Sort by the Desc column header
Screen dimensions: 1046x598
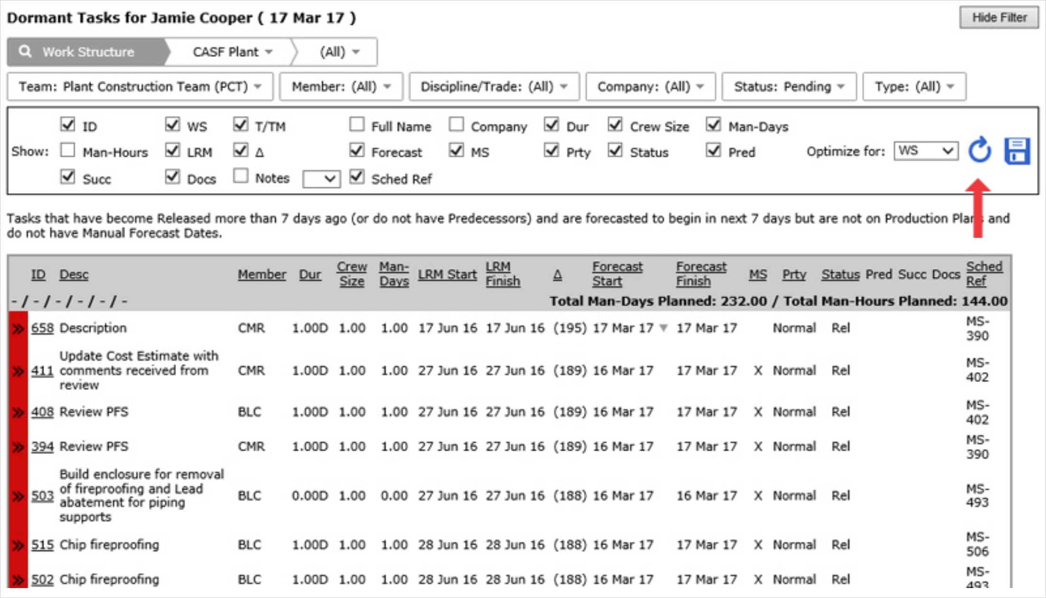(x=74, y=274)
